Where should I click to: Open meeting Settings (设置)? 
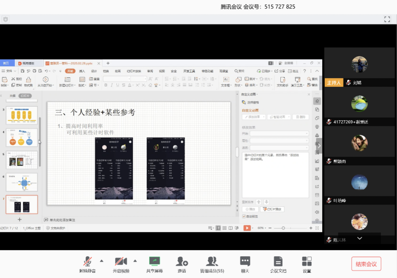click(307, 261)
